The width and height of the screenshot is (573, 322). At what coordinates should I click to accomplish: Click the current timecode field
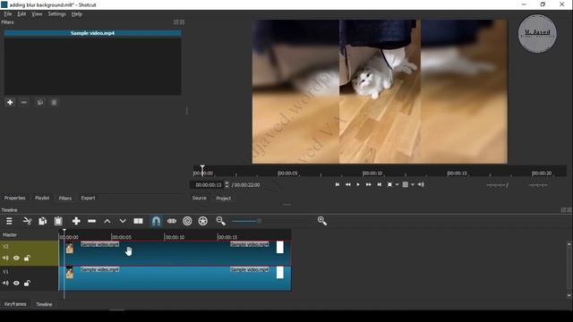(208, 185)
